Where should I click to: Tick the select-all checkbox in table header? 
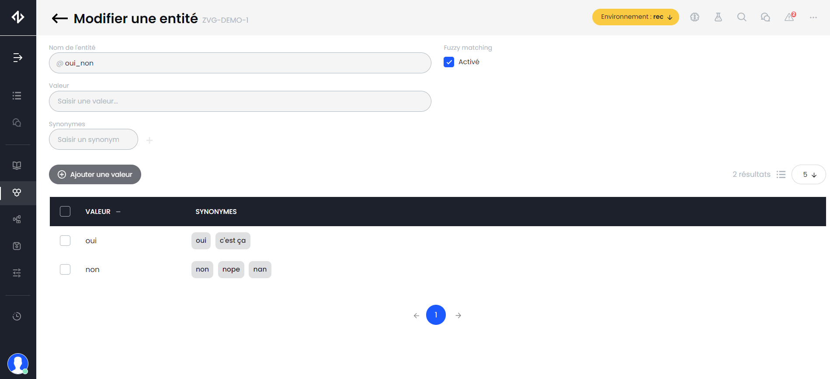[x=65, y=211]
